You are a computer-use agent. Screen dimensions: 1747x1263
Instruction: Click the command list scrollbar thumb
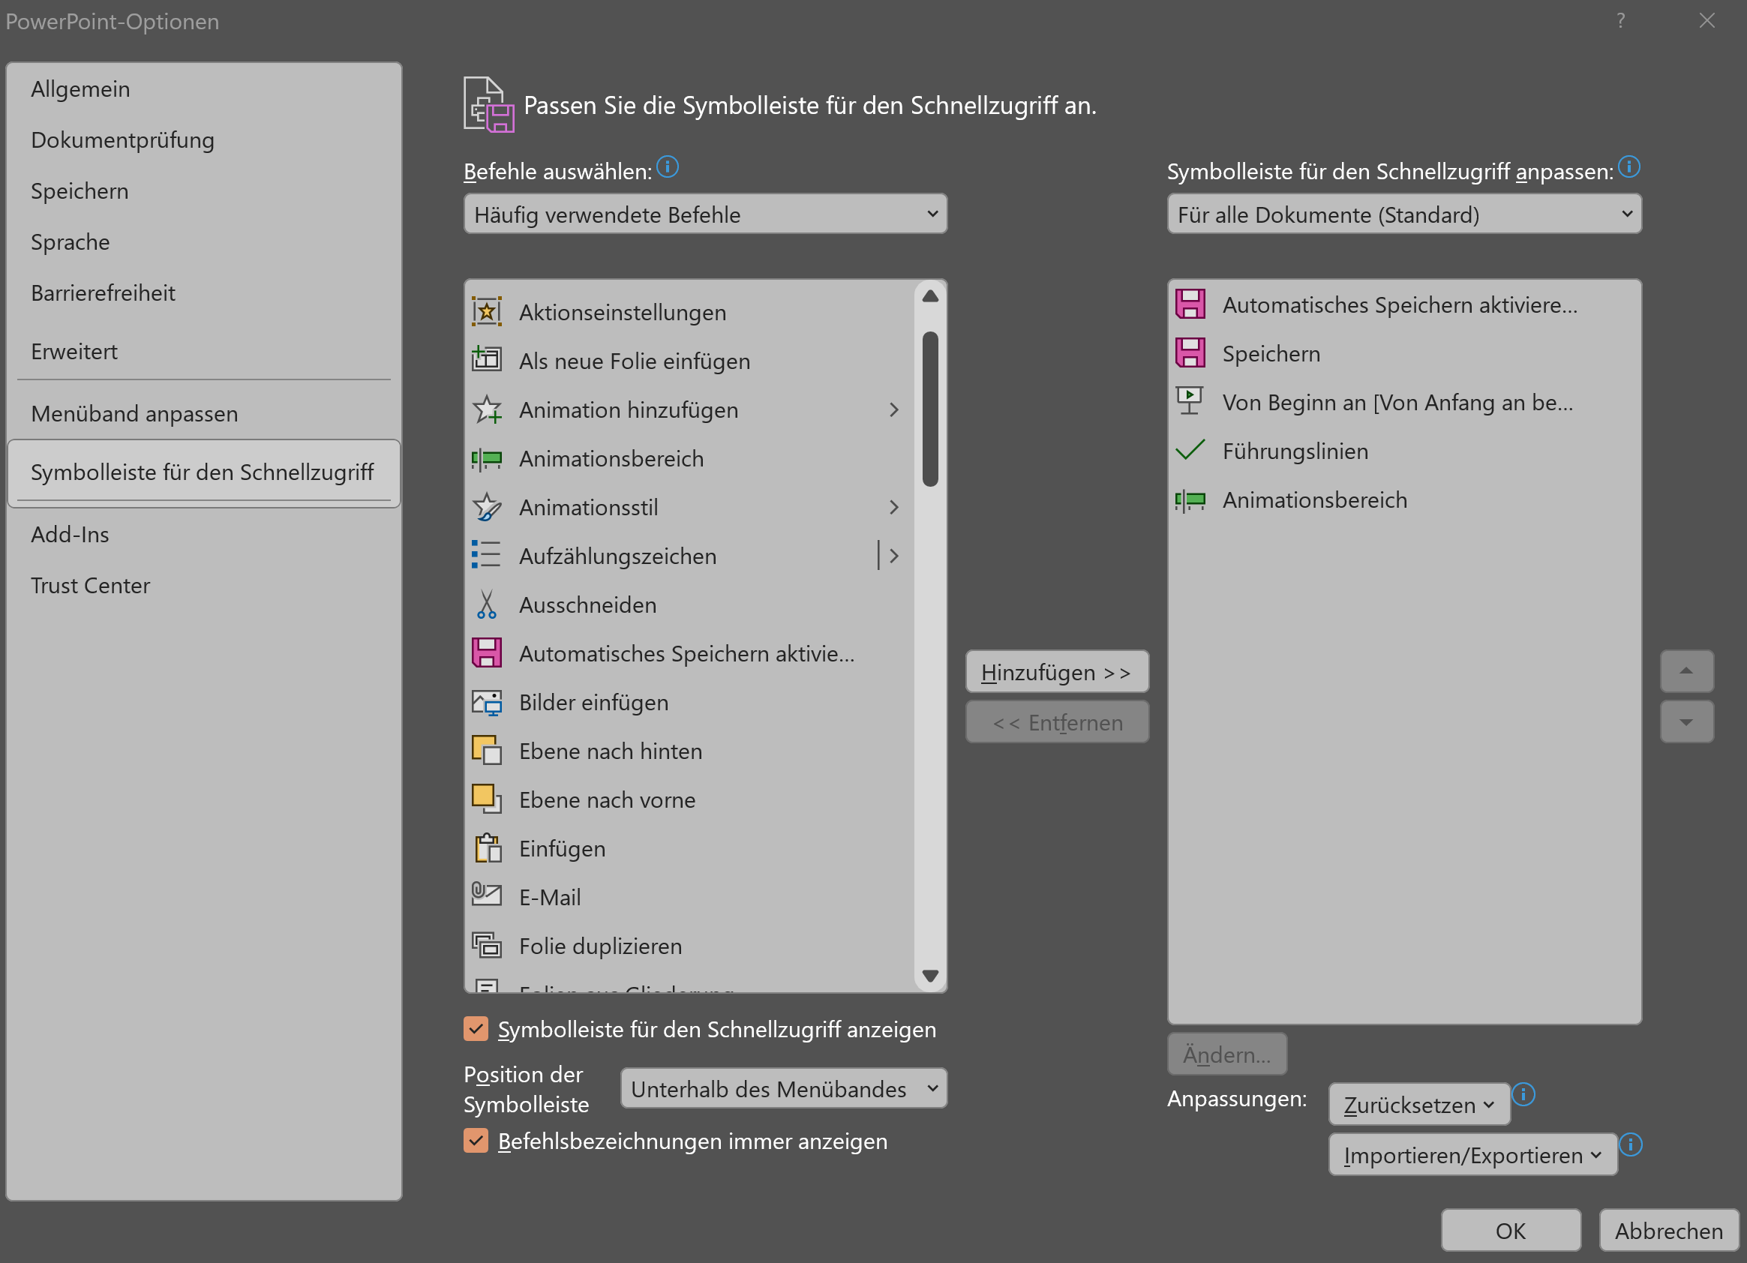pos(929,408)
